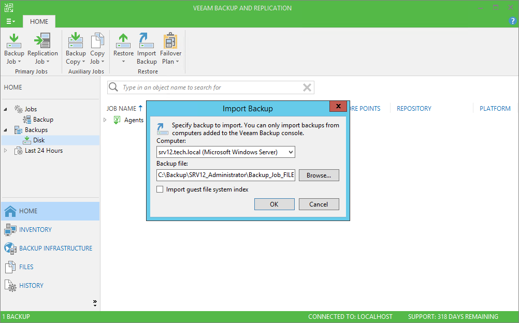Confirm import with the OK button

pos(274,204)
